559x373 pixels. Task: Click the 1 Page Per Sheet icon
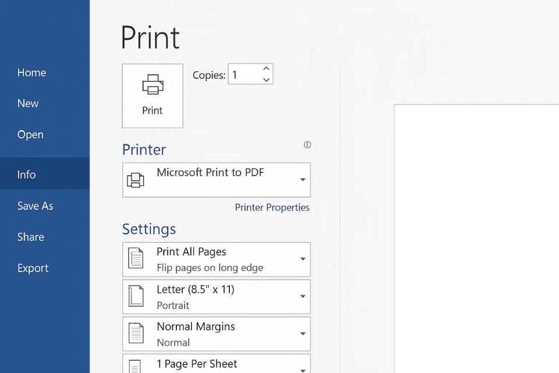click(137, 365)
